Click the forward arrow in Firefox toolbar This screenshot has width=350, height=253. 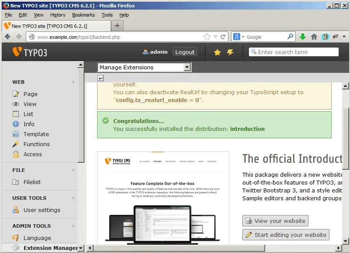(19, 37)
